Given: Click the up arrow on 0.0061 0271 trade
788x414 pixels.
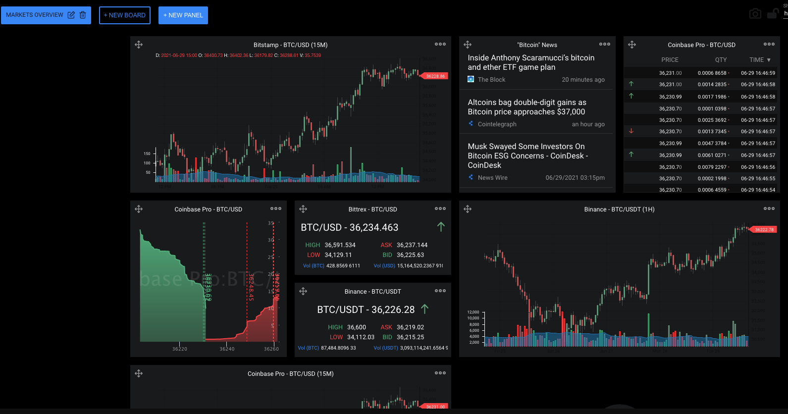Looking at the screenshot, I should [631, 155].
